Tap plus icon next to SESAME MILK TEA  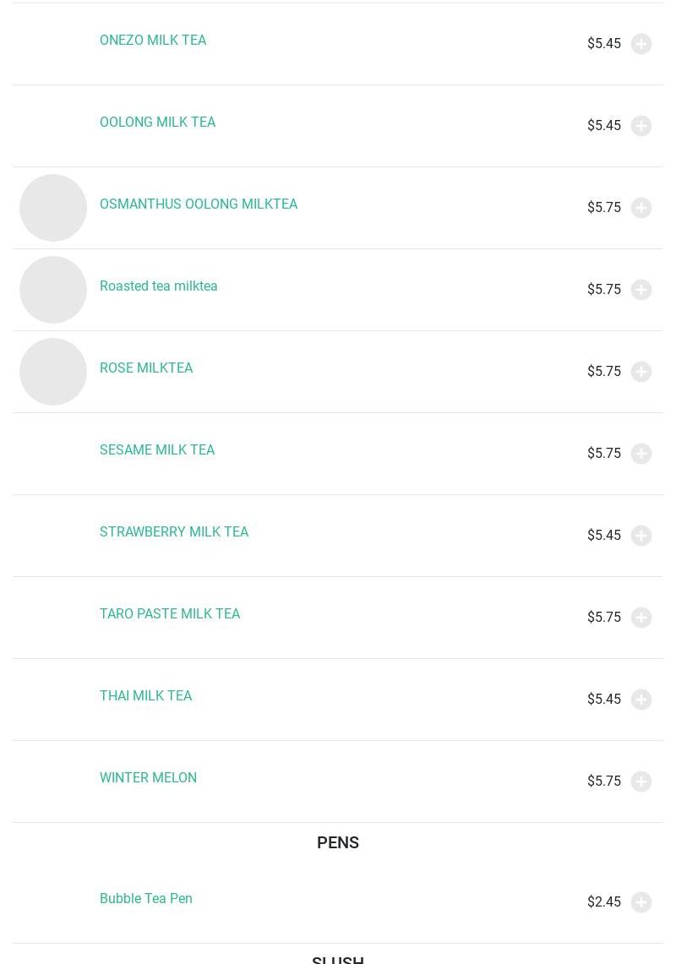coord(641,454)
